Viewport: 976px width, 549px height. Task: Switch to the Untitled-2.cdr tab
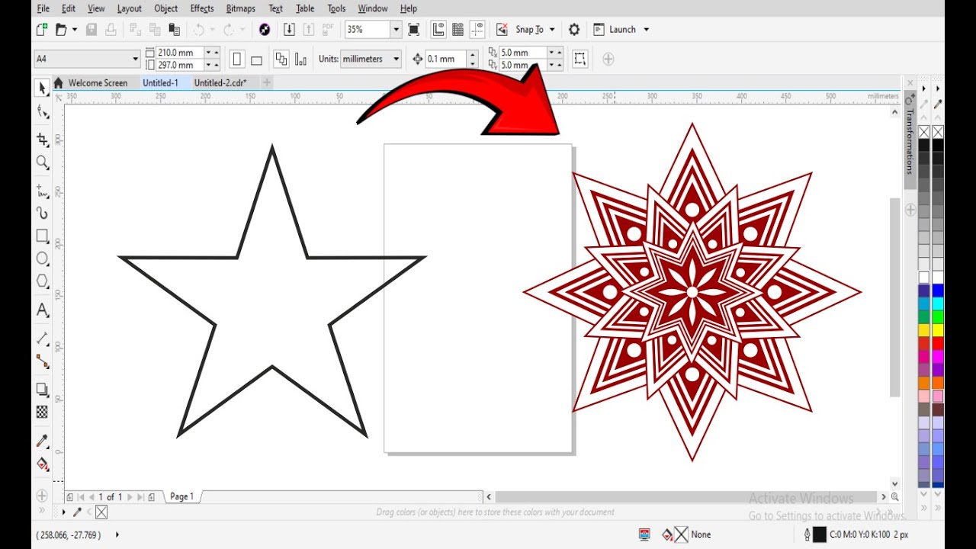point(220,82)
